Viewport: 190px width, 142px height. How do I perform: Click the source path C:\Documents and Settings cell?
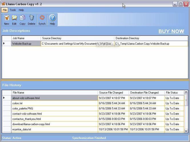(x=77, y=44)
